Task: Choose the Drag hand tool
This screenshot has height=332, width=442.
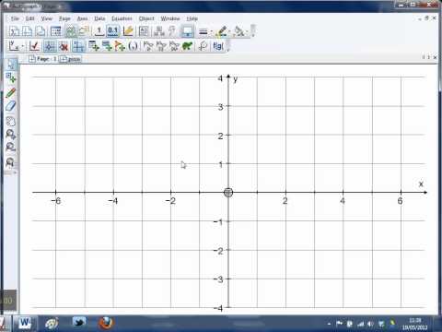Action: point(11,122)
